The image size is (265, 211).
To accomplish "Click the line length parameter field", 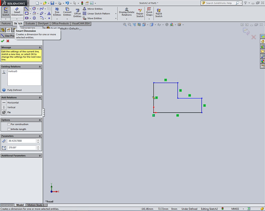I will coord(22,141).
